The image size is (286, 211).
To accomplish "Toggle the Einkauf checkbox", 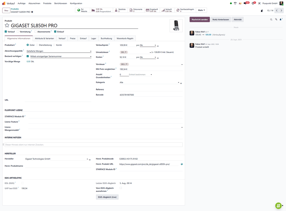I will coord(55,32).
